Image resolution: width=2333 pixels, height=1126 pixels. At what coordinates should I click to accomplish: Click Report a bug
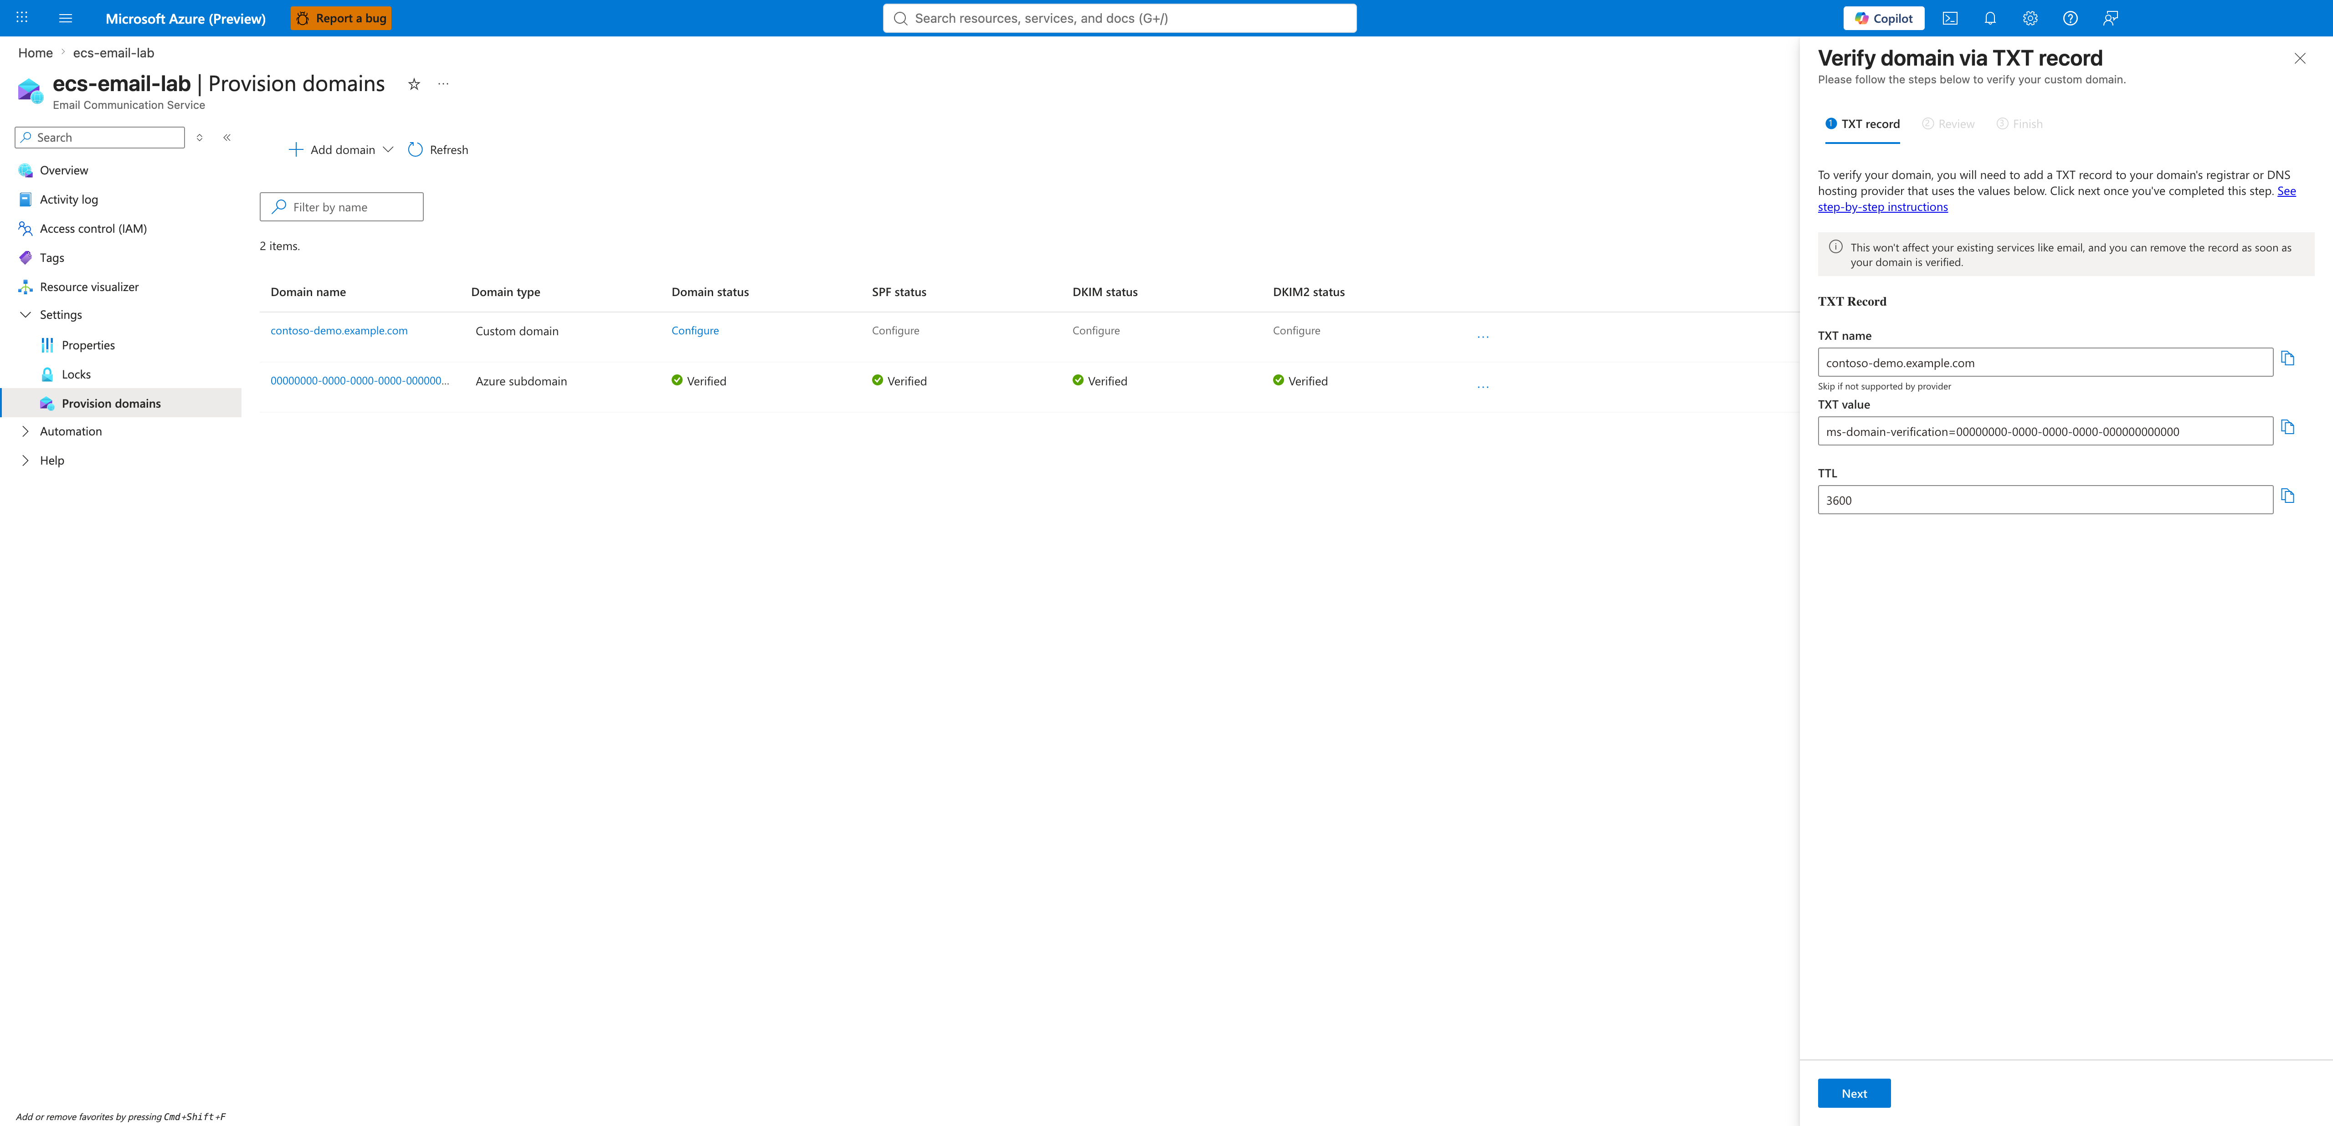coord(340,18)
